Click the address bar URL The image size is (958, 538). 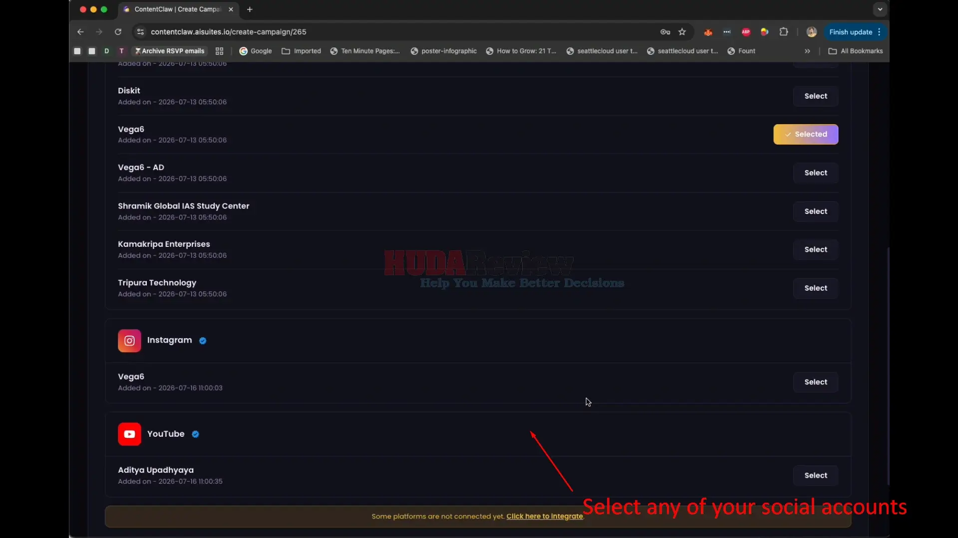[229, 32]
